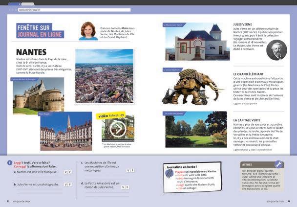Click the wrench icon in Astuce box
Screen dimensions: 297x207
click(x=278, y=164)
